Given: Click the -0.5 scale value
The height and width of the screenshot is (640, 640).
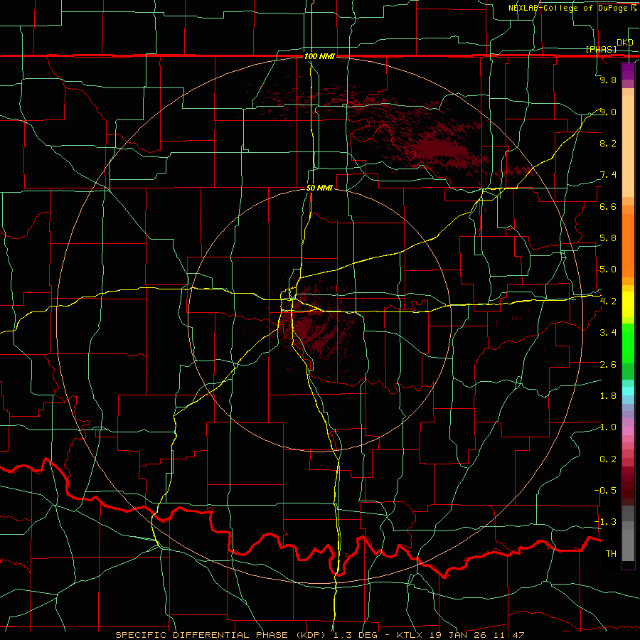Looking at the screenshot, I should 605,491.
